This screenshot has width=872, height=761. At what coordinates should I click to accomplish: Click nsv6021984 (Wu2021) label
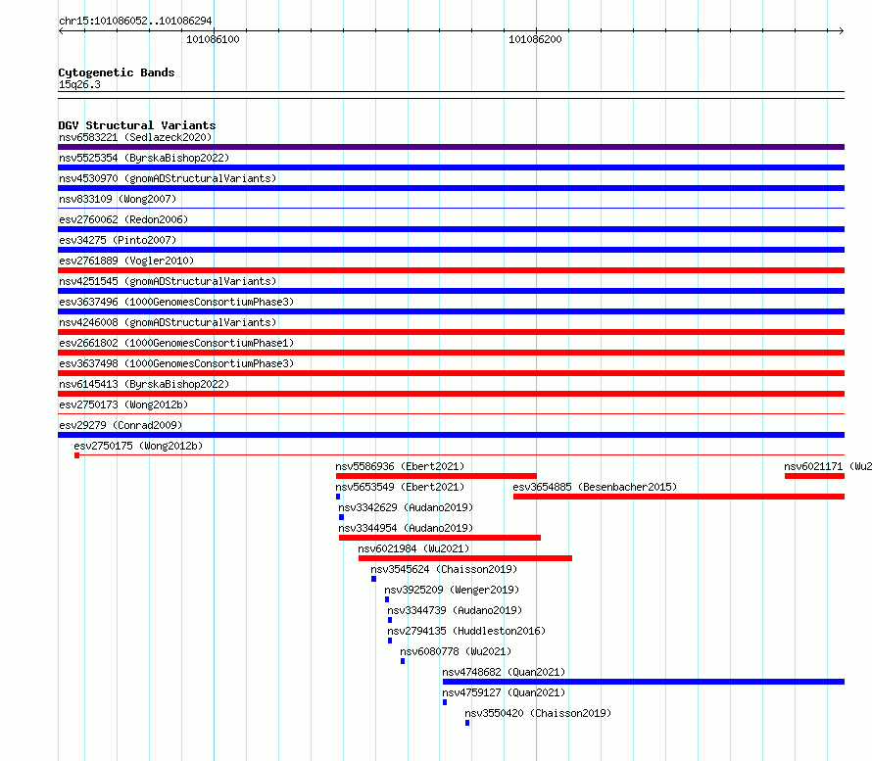(x=413, y=548)
